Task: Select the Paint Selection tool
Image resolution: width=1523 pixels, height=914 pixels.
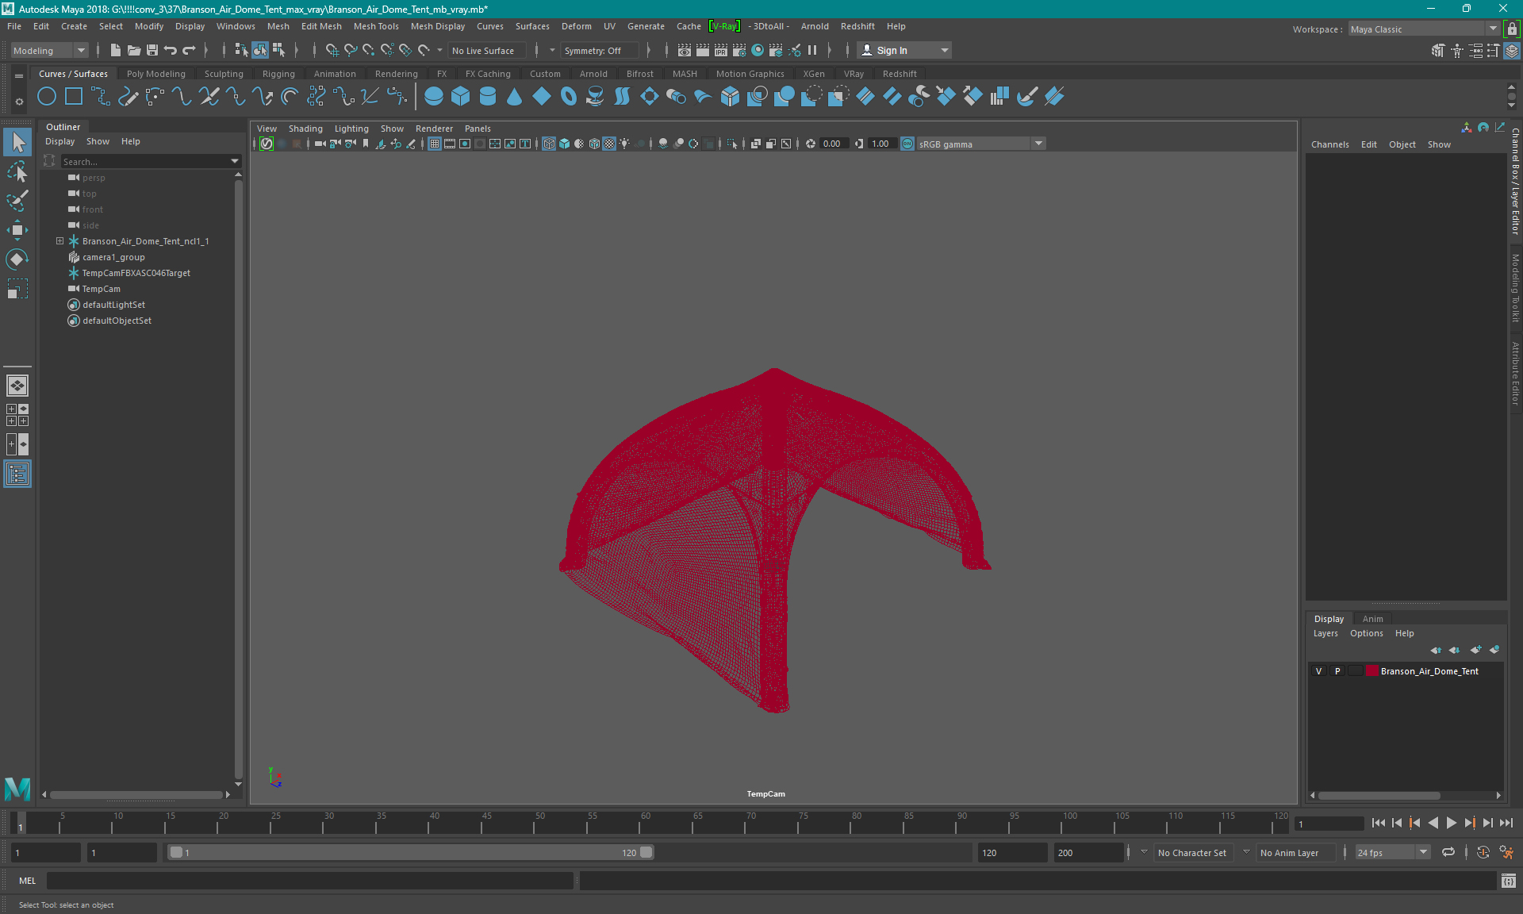Action: [x=17, y=201]
